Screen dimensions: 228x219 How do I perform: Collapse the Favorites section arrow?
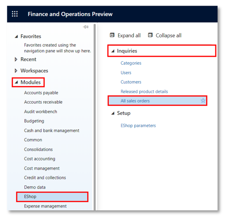(16, 36)
